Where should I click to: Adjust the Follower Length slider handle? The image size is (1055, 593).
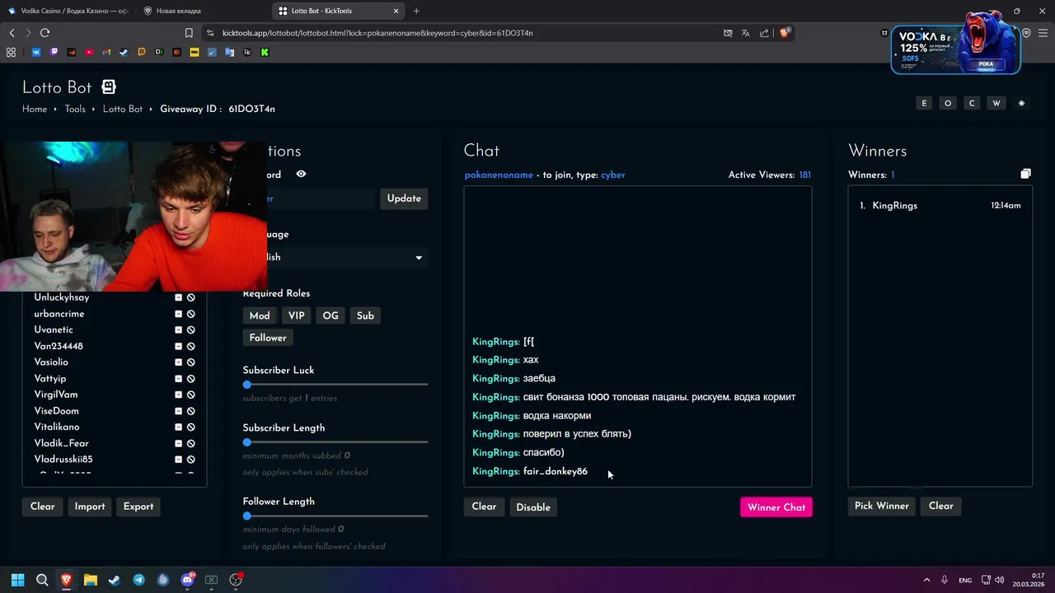(247, 516)
